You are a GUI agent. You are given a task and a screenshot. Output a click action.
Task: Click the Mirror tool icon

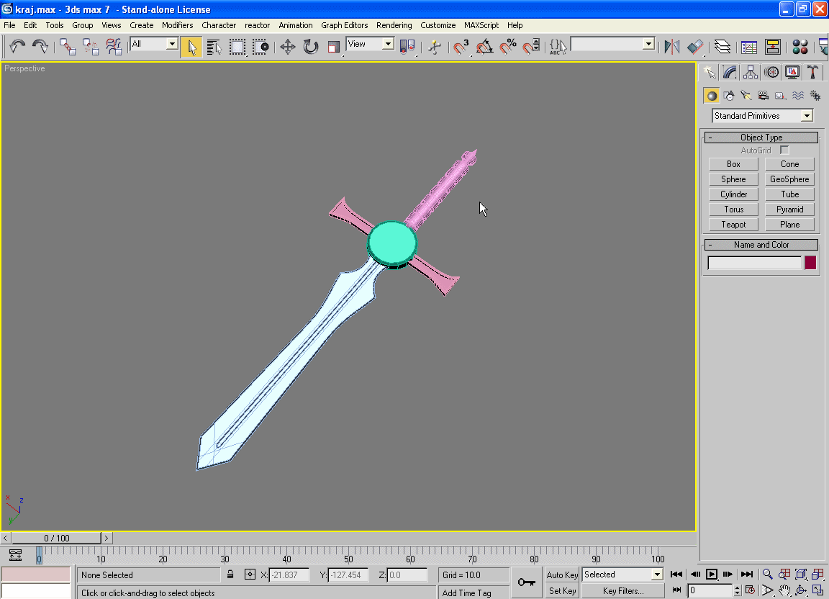click(671, 48)
